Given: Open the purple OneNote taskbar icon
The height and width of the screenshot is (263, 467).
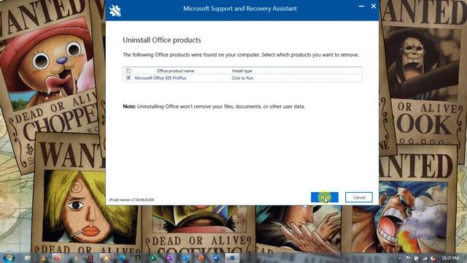Looking at the screenshot, I should pos(169,258).
